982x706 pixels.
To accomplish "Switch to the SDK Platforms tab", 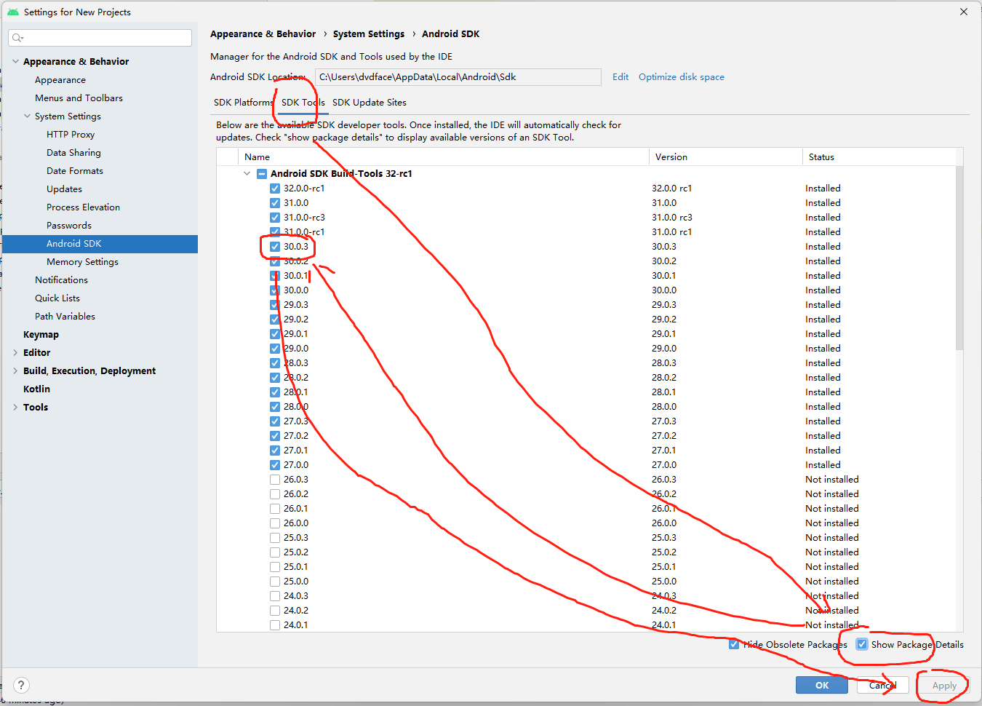I will click(x=242, y=103).
